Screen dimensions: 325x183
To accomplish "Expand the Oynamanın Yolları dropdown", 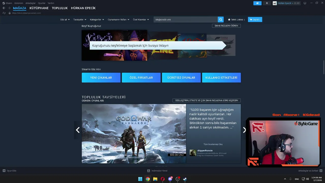I will [x=119, y=20].
